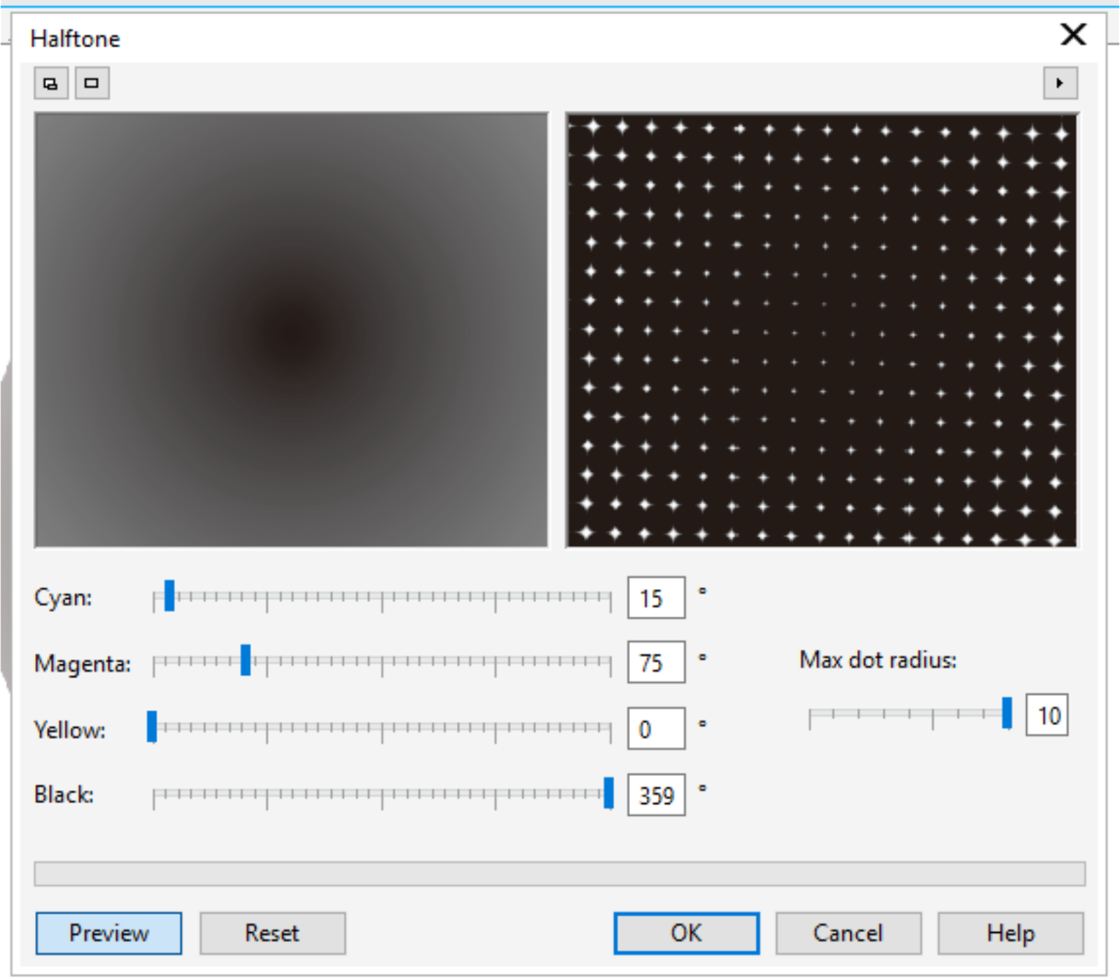Click the Yellow angle input showing 0
The height and width of the screenshot is (979, 1120).
click(655, 728)
